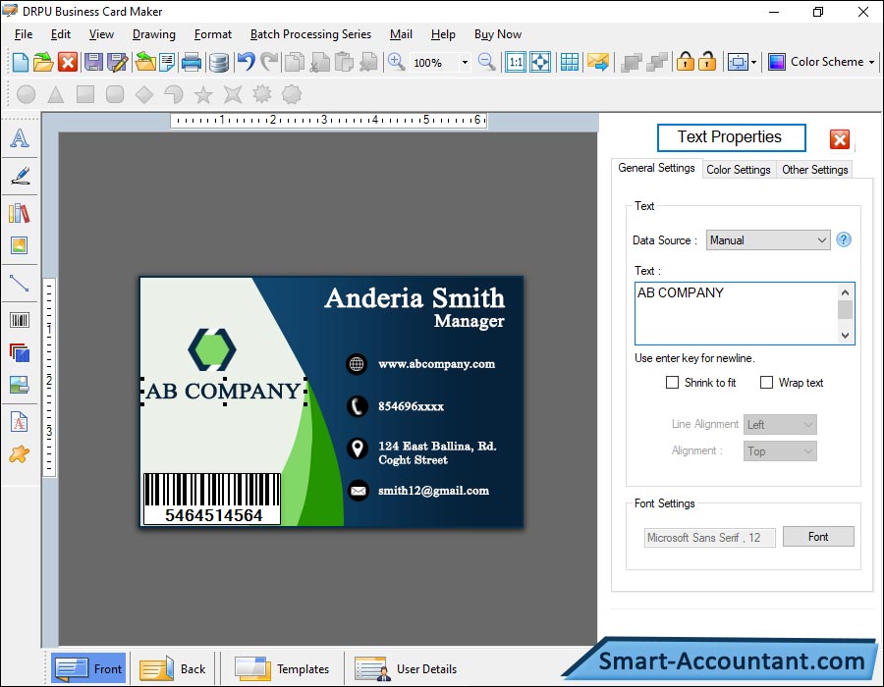This screenshot has height=687, width=884.
Task: Select the WordArt document icon in sidebar
Action: pyautogui.click(x=20, y=422)
